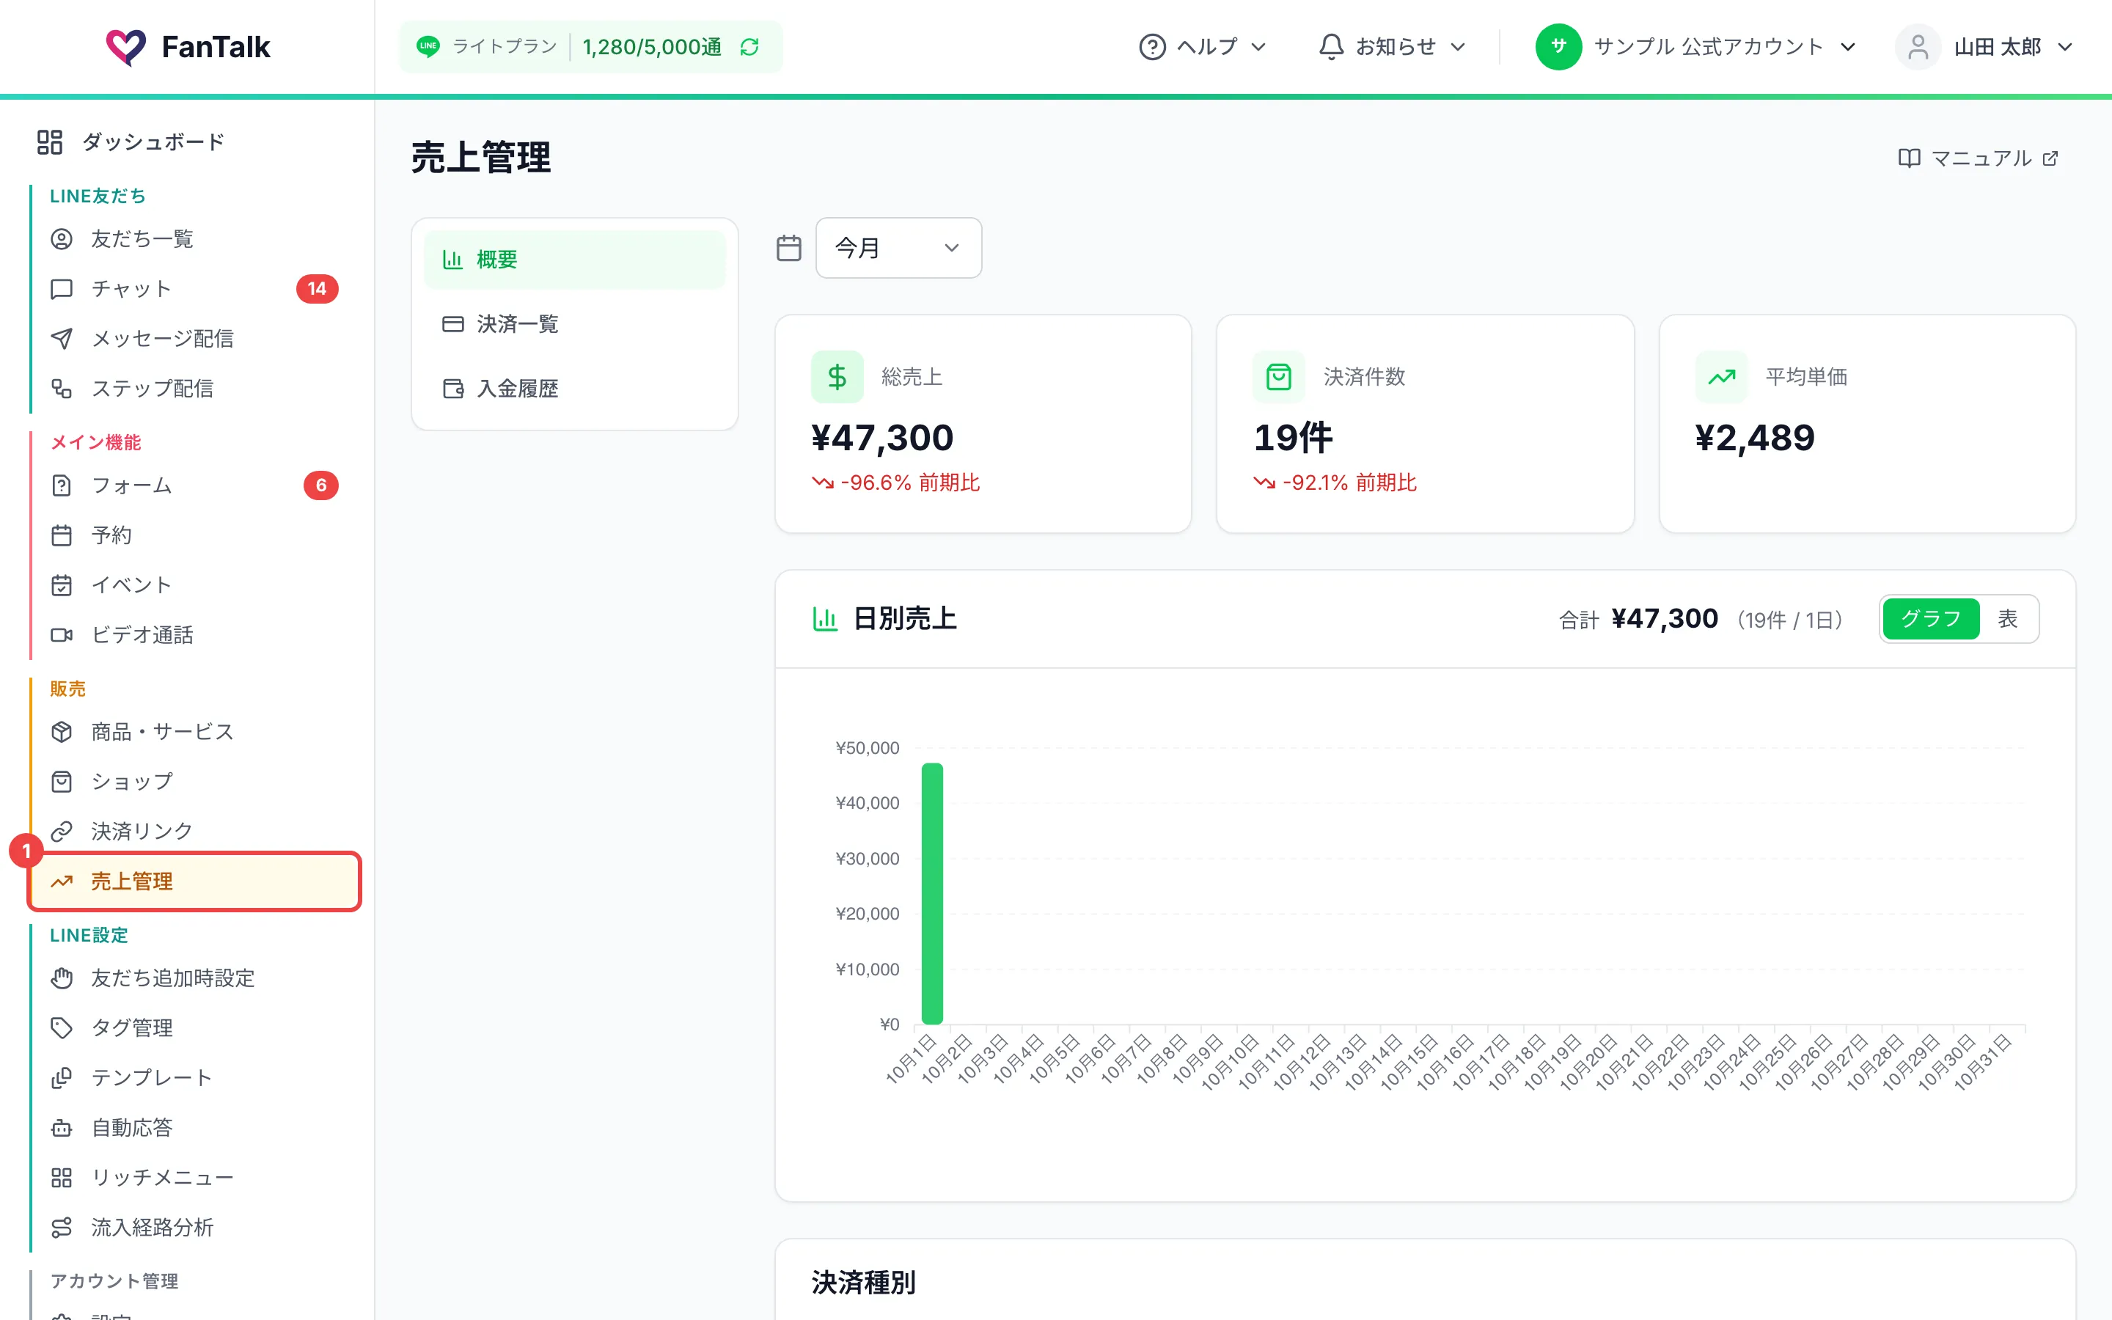Screen dimensions: 2112x1320
Task: Click the dollar icon on 総売上 card
Action: 837,377
